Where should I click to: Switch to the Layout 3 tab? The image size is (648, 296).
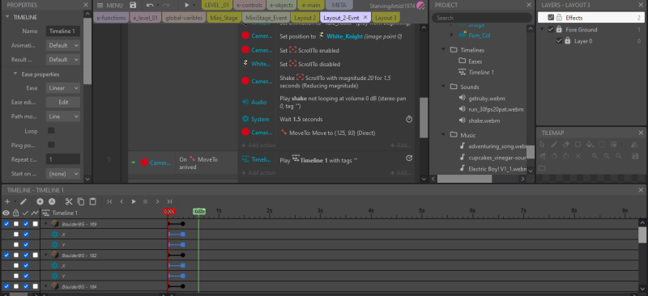tap(386, 18)
